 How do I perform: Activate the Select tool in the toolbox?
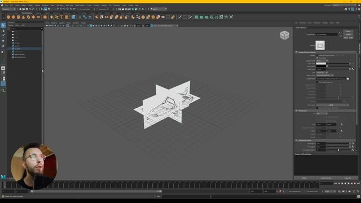3,25
